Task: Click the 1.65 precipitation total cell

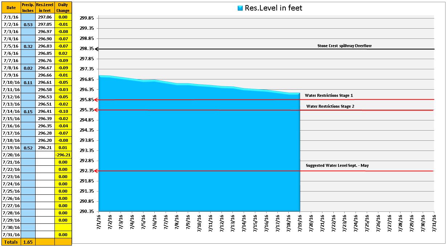Action: click(28, 242)
